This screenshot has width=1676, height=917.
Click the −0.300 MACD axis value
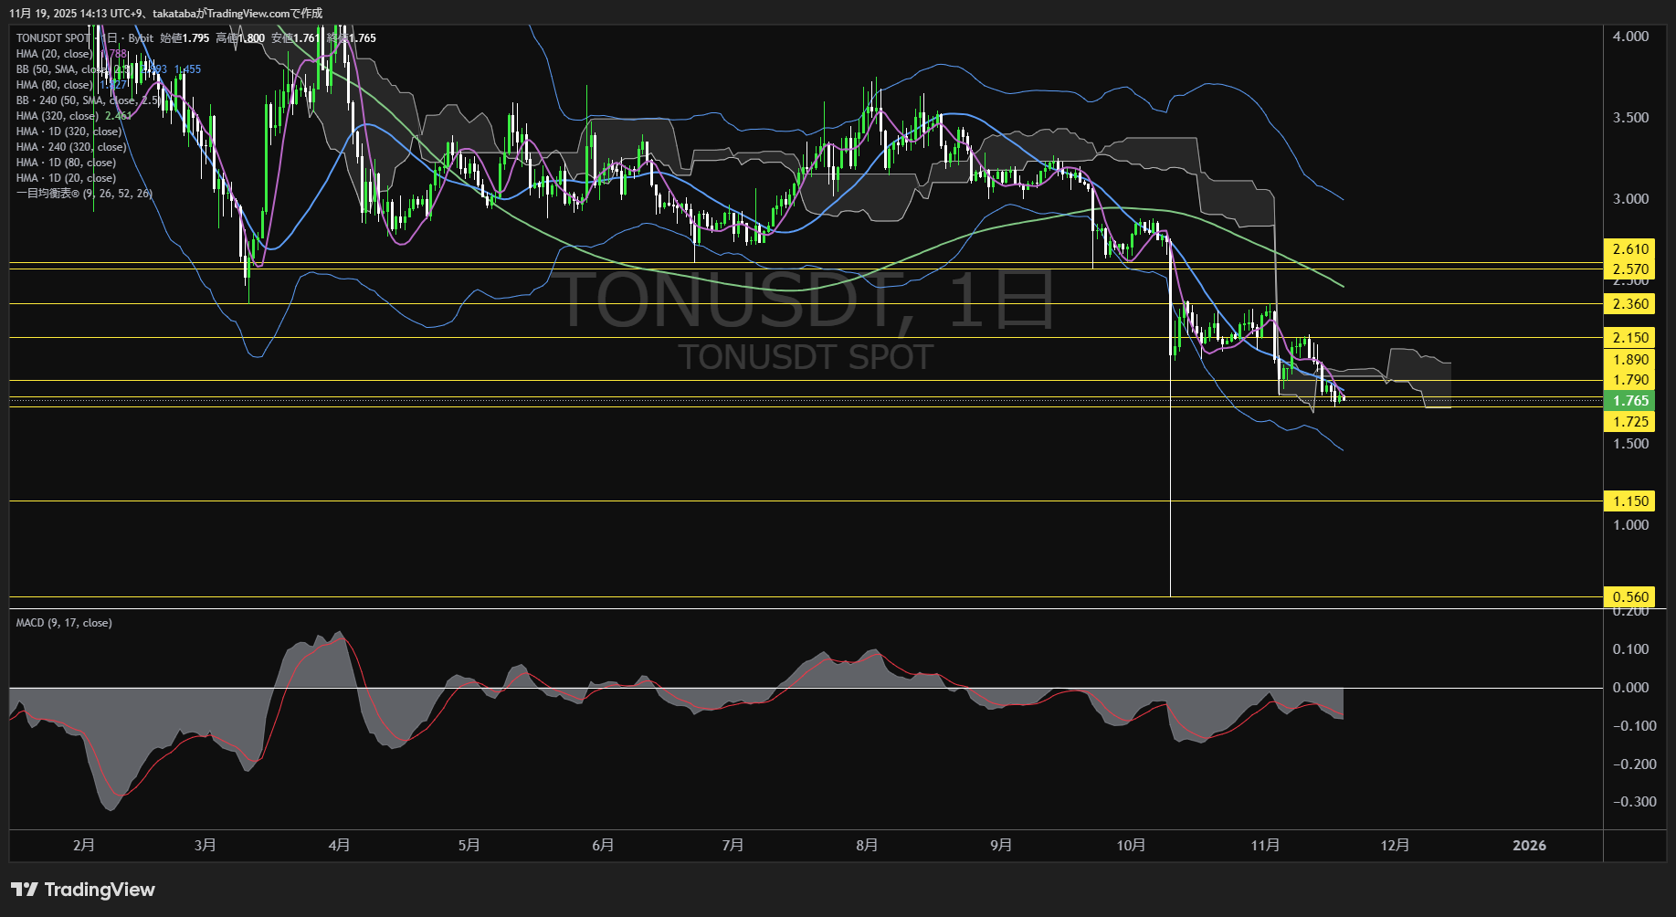pyautogui.click(x=1634, y=802)
